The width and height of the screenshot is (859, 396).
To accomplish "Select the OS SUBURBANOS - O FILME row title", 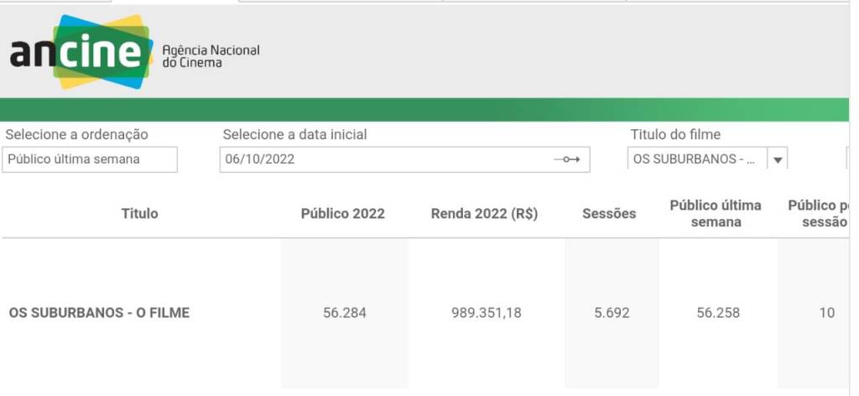I will tap(99, 313).
